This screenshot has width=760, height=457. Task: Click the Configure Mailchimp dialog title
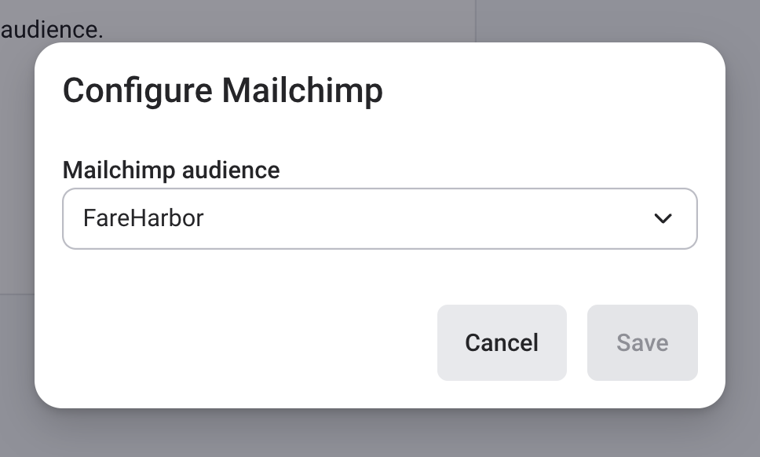[222, 91]
